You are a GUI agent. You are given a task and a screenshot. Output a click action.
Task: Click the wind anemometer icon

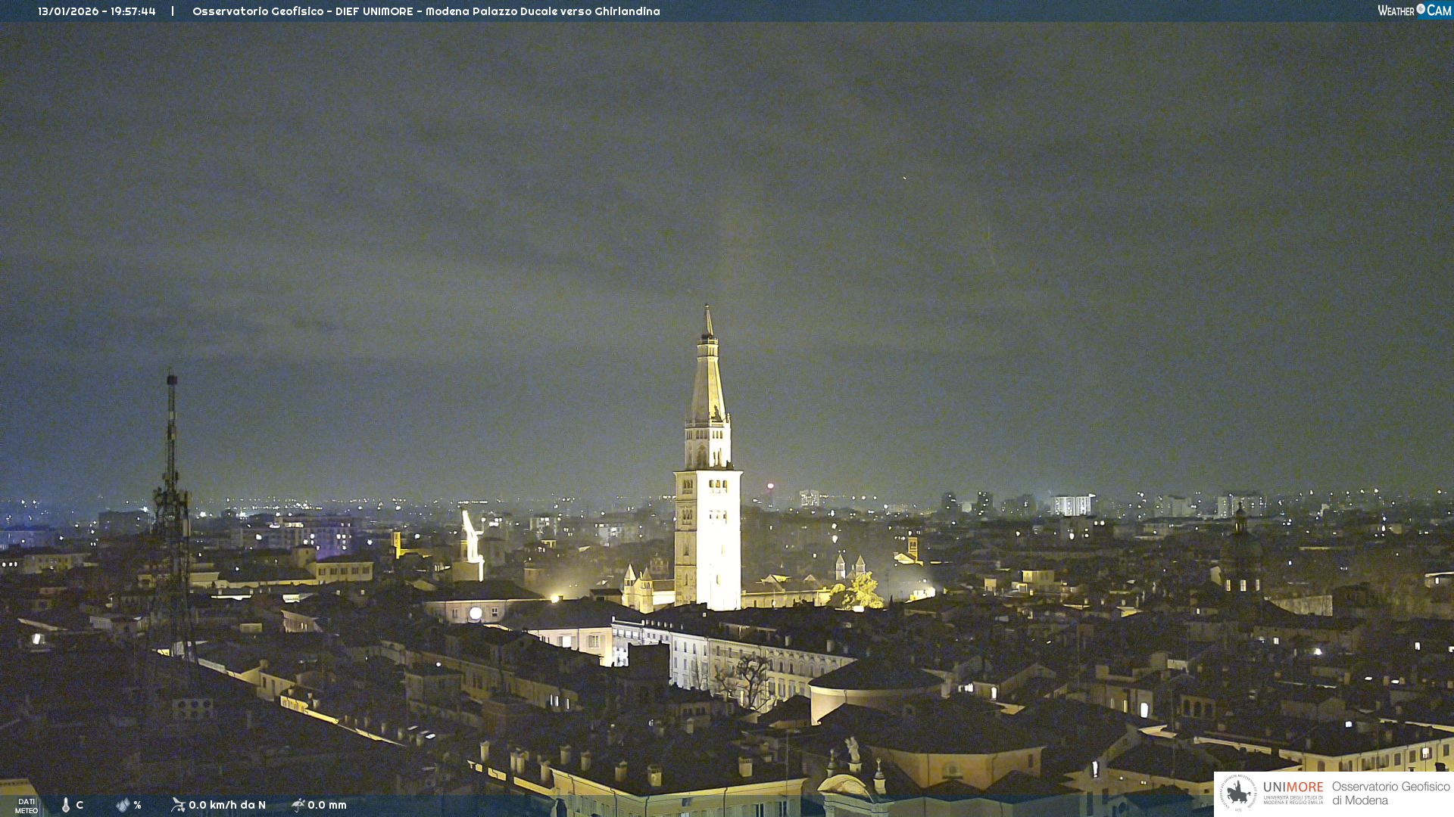coord(178,805)
